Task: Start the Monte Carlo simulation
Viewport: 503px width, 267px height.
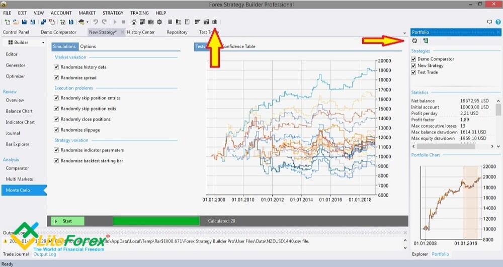Action: coord(68,221)
